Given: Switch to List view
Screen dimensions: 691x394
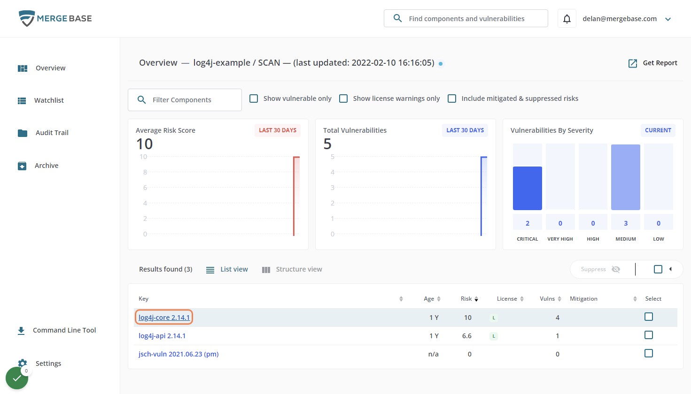Looking at the screenshot, I should (227, 269).
